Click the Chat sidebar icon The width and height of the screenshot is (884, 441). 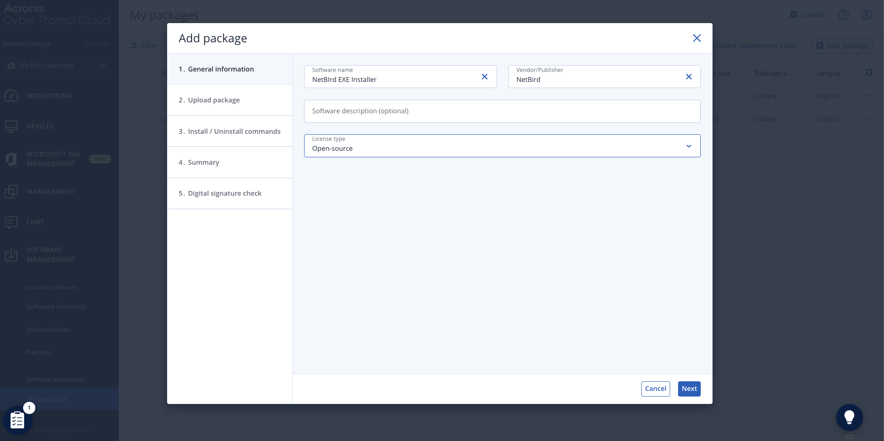(11, 222)
